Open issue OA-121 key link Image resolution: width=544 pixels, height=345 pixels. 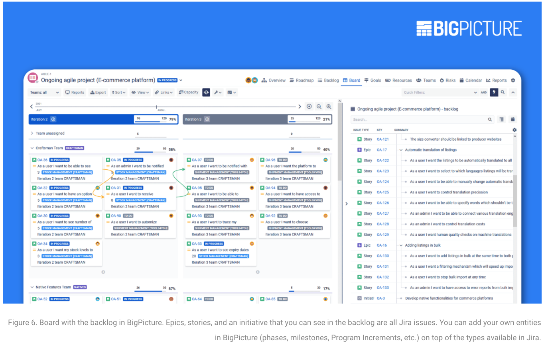click(x=382, y=139)
